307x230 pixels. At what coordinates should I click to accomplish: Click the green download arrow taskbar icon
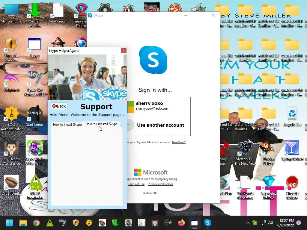tap(115, 223)
